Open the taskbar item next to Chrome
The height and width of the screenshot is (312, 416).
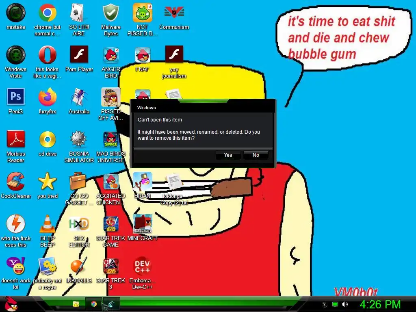pyautogui.click(x=111, y=304)
